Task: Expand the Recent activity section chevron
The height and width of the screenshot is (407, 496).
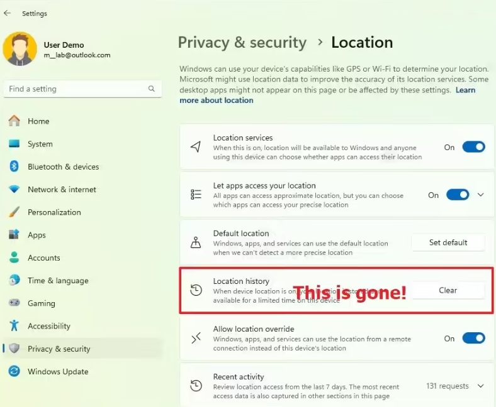Action: coord(480,386)
